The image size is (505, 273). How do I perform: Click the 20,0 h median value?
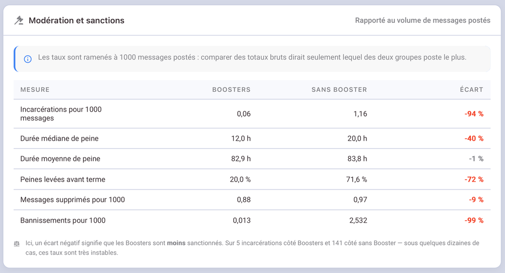point(357,138)
